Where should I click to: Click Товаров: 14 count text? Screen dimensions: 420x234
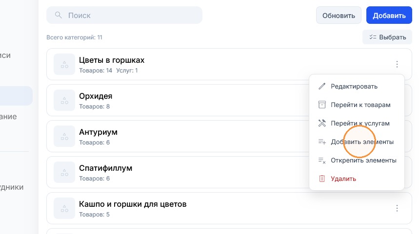(95, 71)
